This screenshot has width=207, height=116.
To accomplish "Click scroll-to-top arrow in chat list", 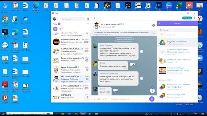I will point(87,97).
